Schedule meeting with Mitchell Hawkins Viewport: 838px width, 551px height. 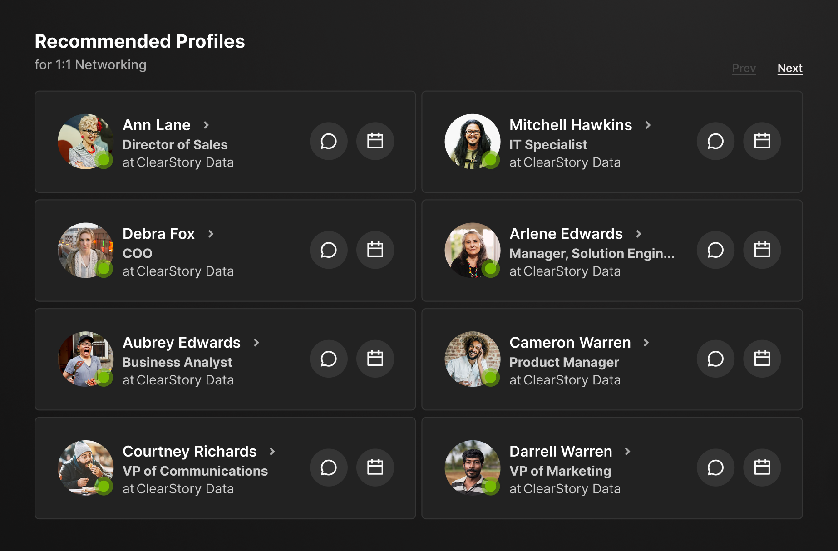pos(762,141)
